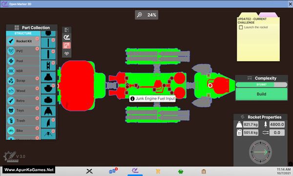Viewport: 293px width, 176px height.
Task: Close the Open Marker 3D window
Action: point(290,4)
